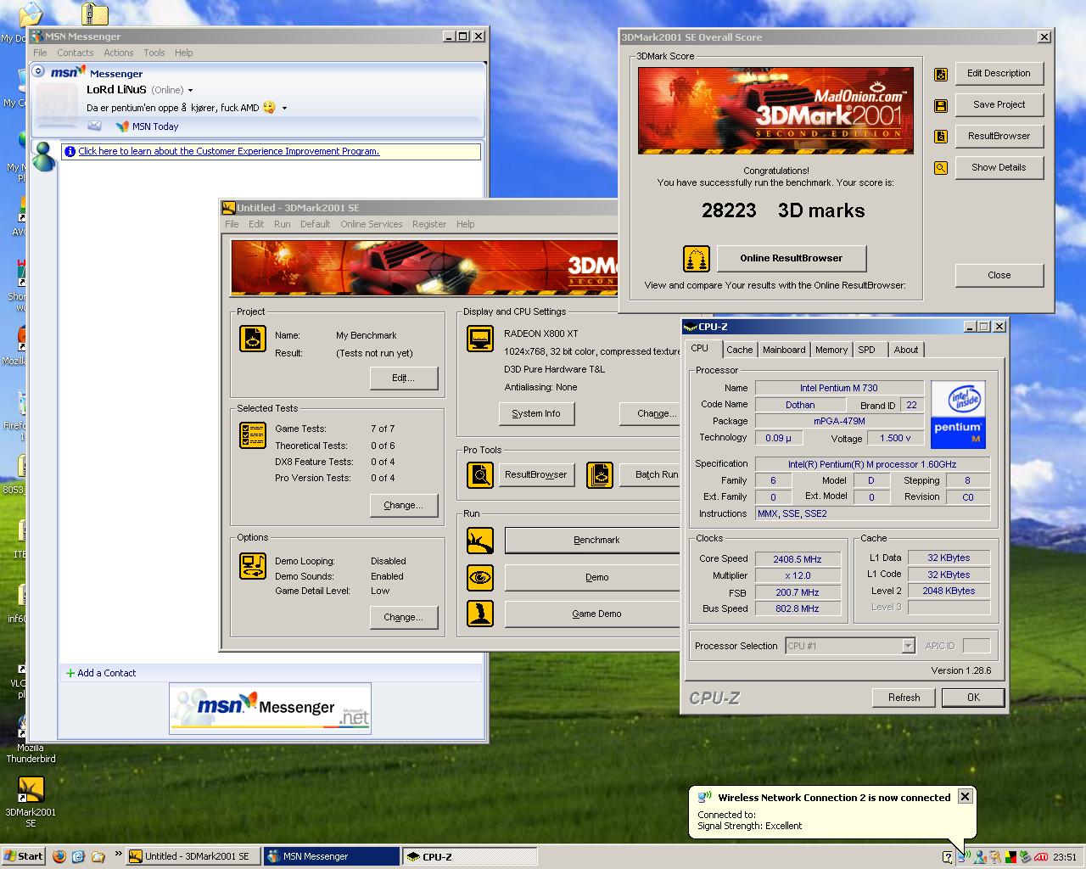Click the Save Project button
The image size is (1086, 869).
[x=999, y=104]
